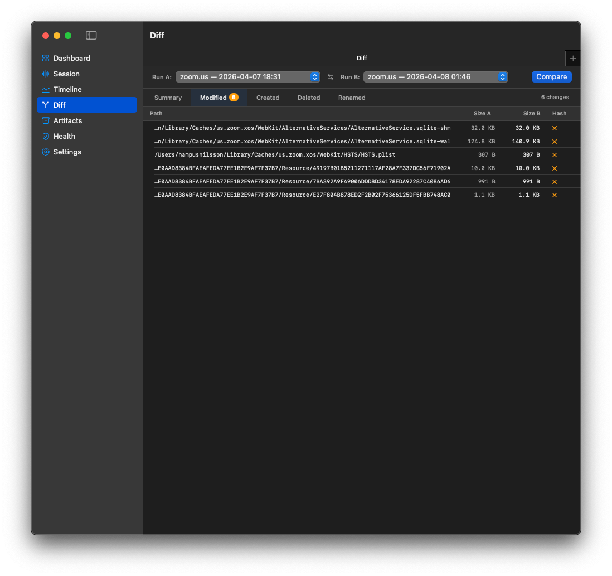Open the Run B selection dropdown

[435, 77]
